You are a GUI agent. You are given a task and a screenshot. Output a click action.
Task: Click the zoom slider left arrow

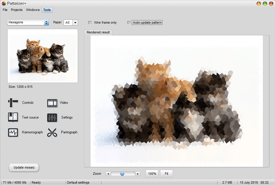click(x=108, y=174)
